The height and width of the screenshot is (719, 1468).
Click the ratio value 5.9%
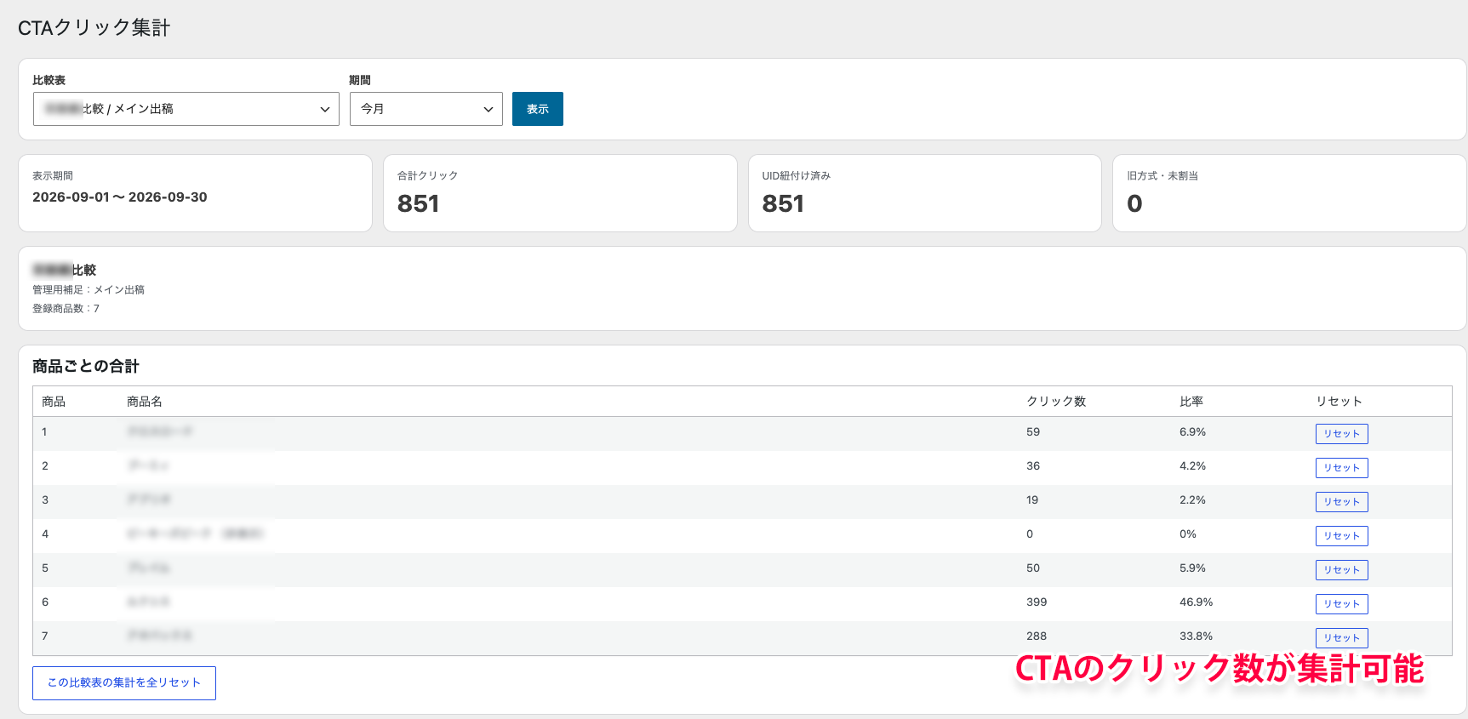click(1193, 568)
